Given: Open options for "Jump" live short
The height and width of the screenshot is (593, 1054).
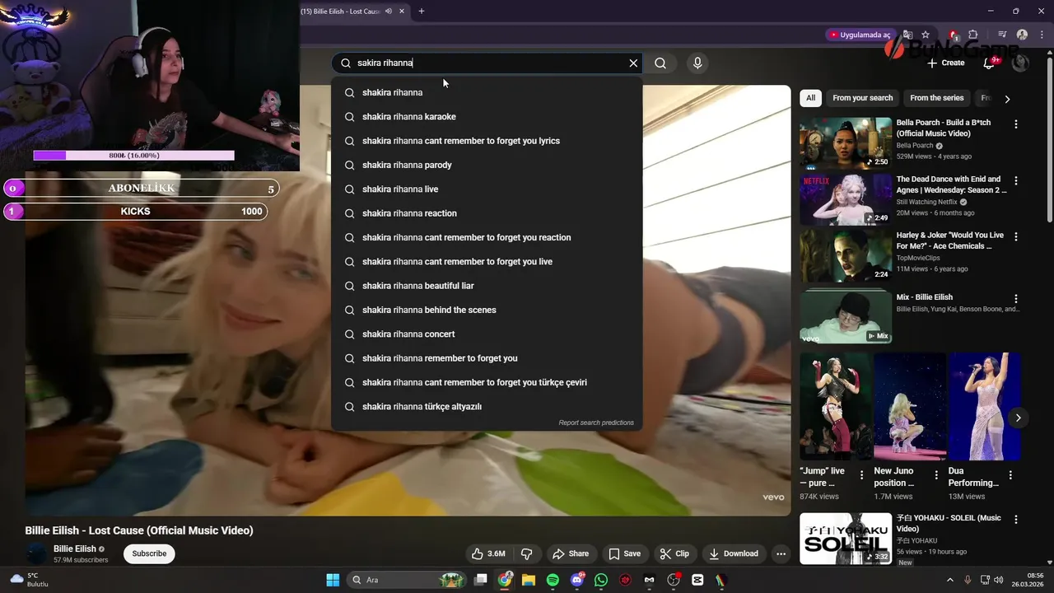Looking at the screenshot, I should point(862,475).
